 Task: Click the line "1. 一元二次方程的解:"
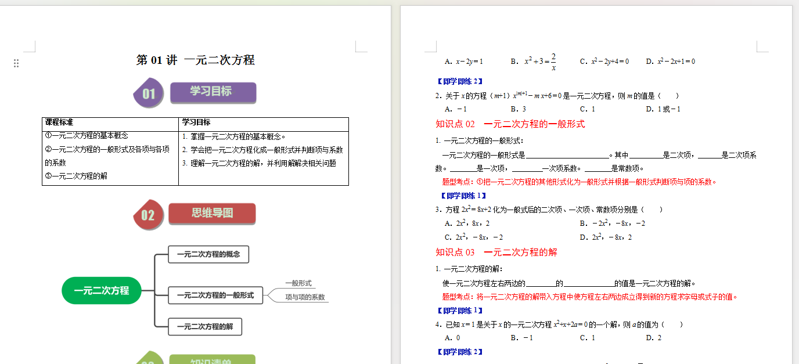[x=469, y=269]
